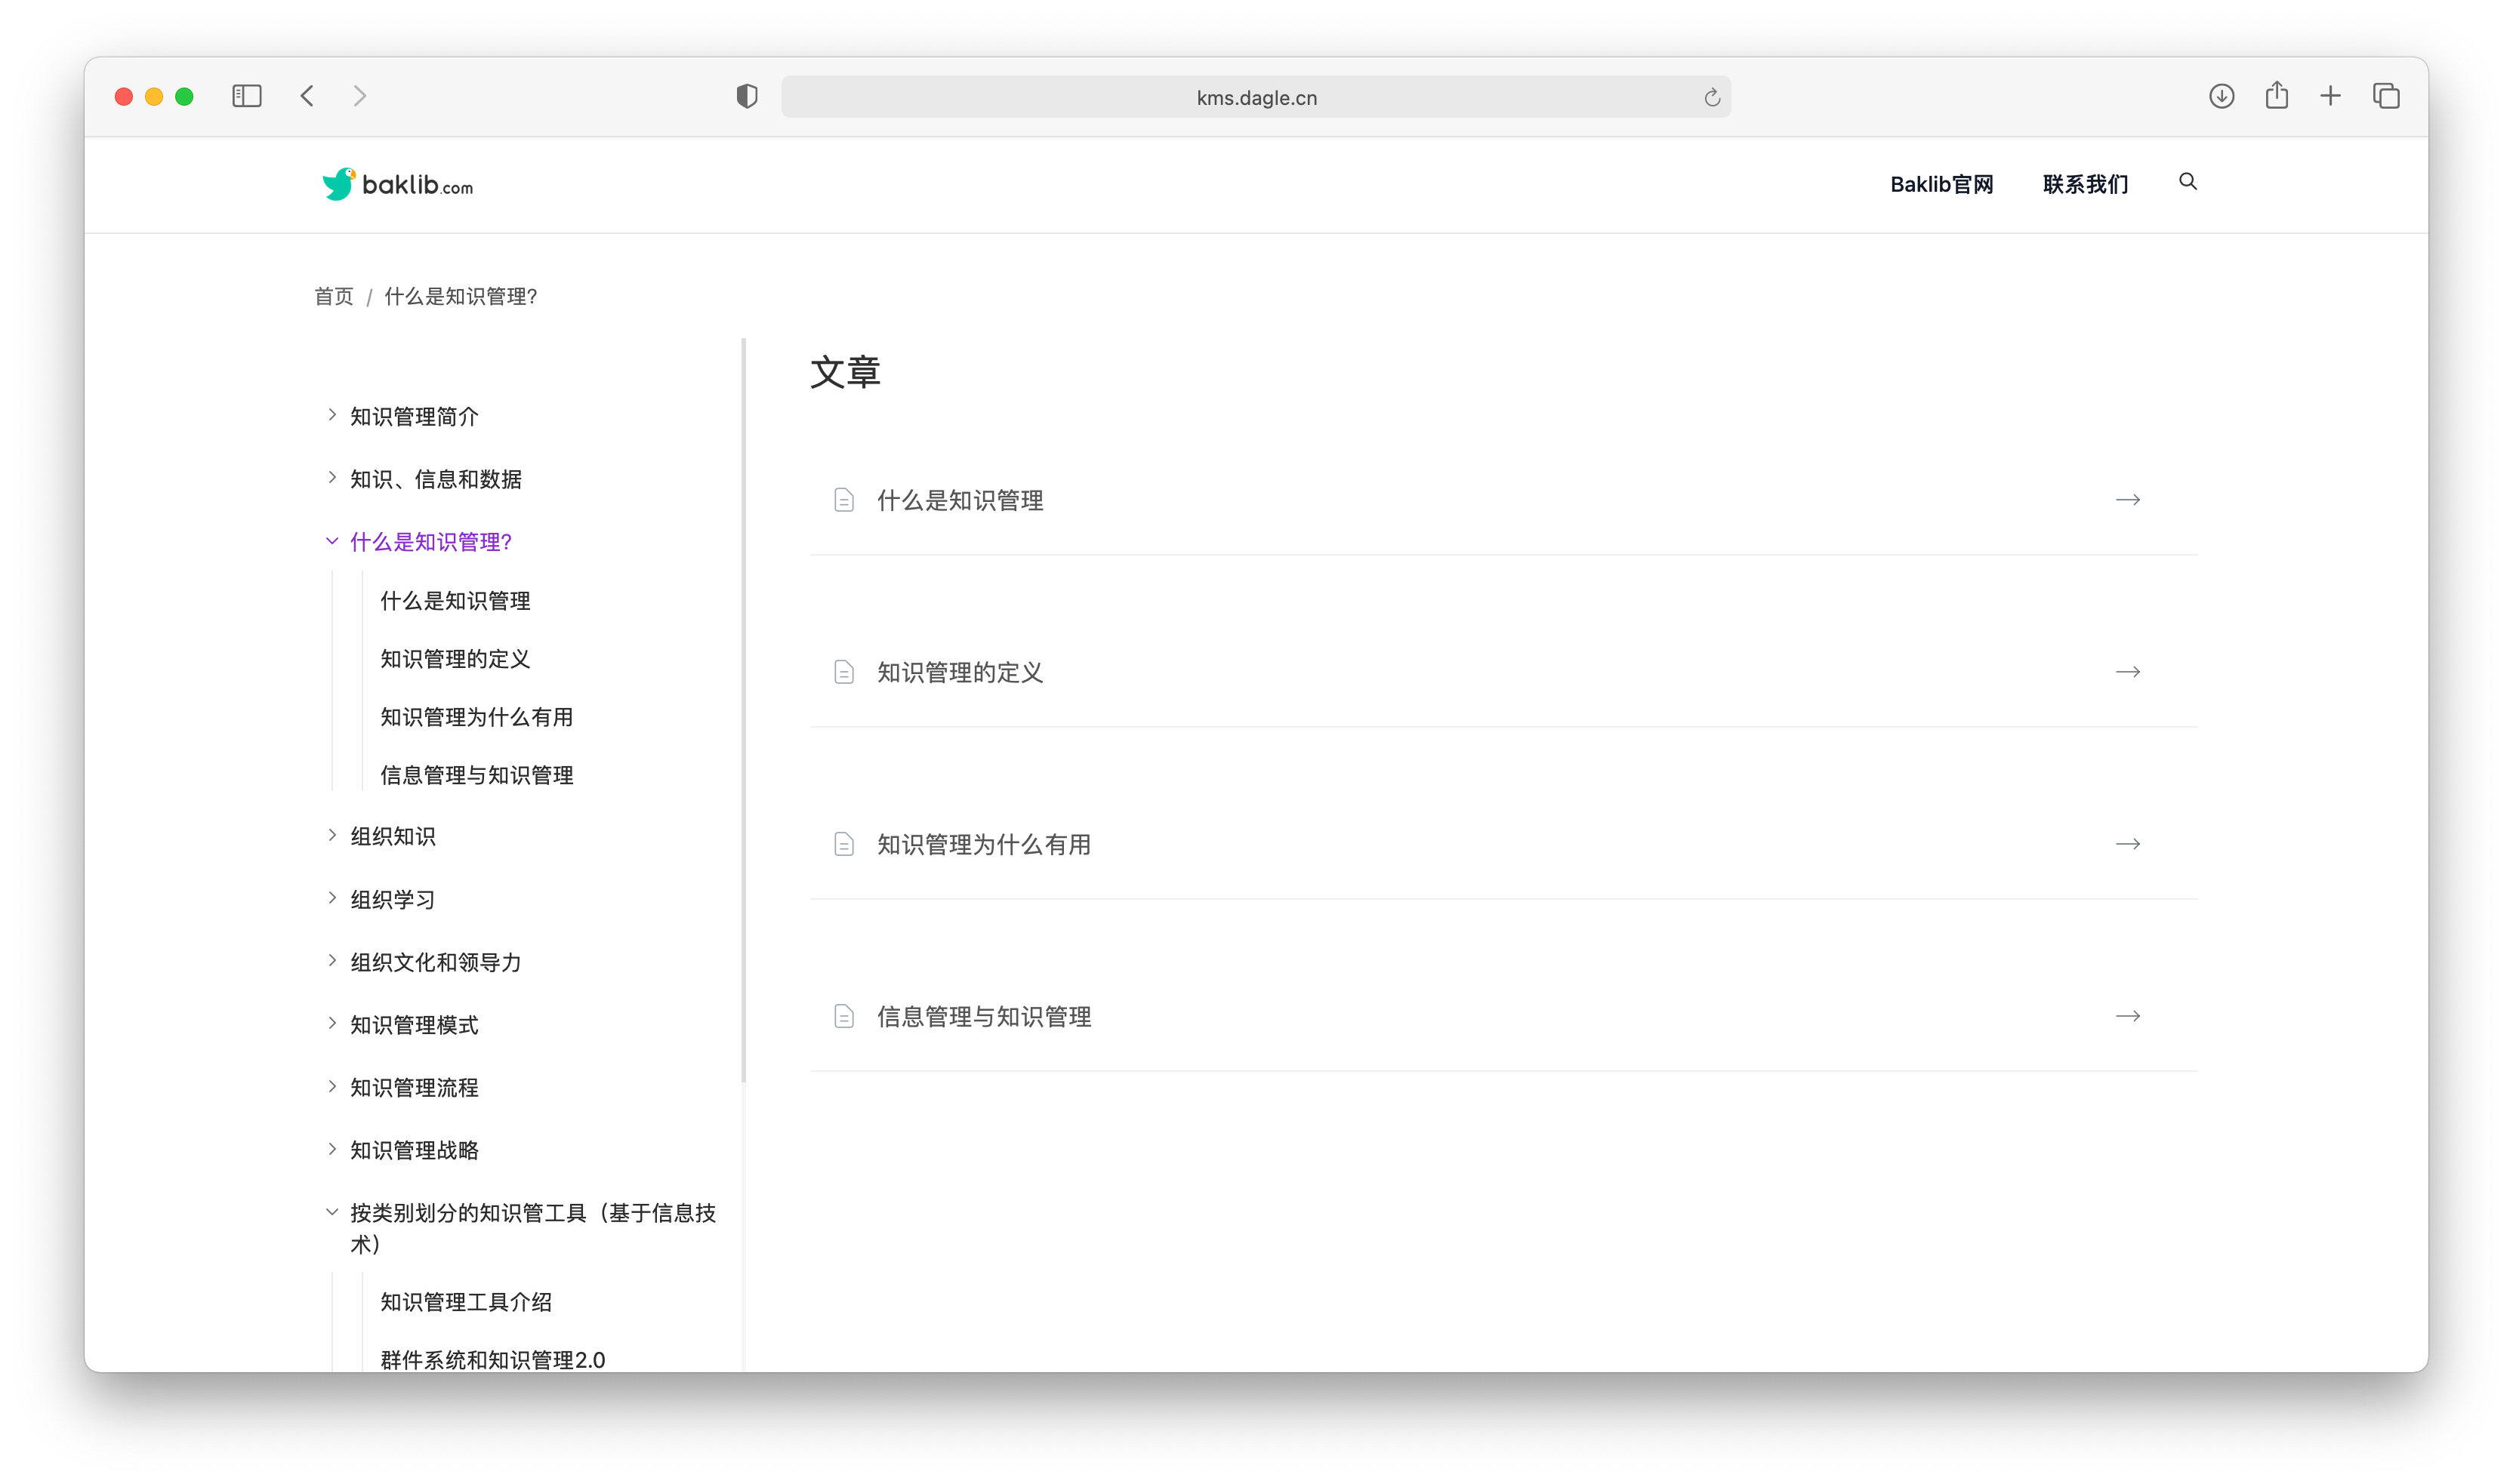Open 联系我们 in the header menu
The image size is (2513, 1484).
(x=2085, y=184)
